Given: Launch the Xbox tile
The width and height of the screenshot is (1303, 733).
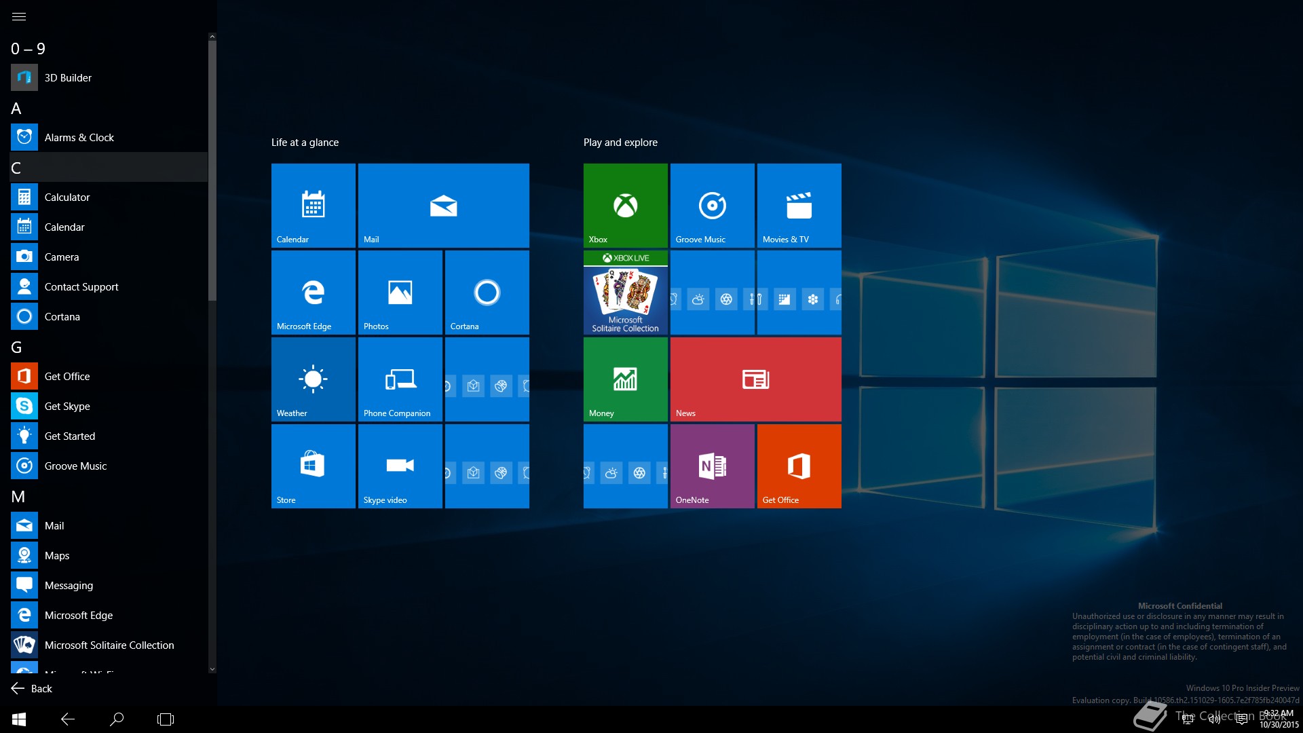Looking at the screenshot, I should tap(626, 206).
